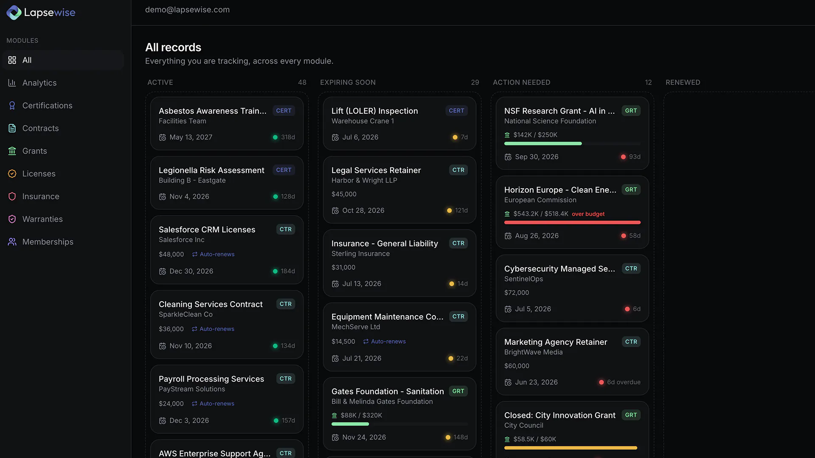Screen dimensions: 815x458
Task: Click calendar icon beside Sep 30, 2026
Action: click(508, 157)
